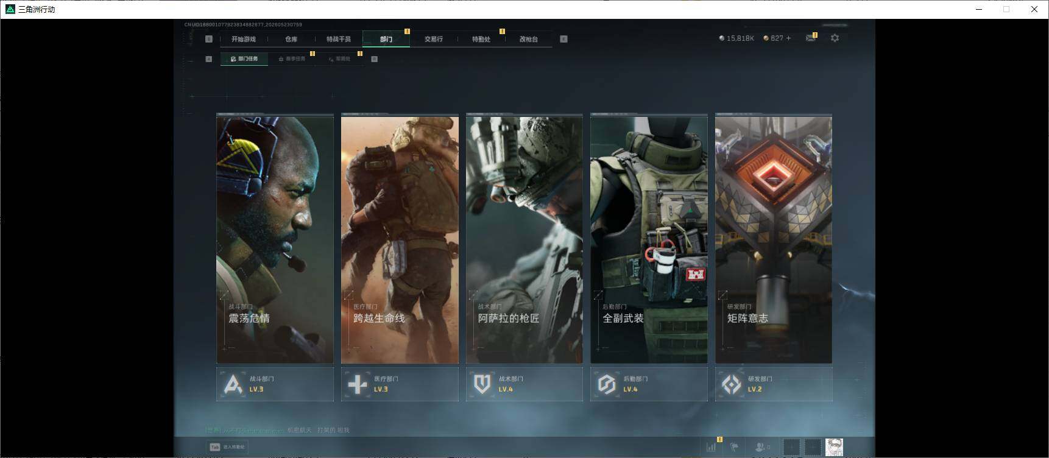Open the bar chart stats icon
This screenshot has width=1049, height=458.
712,447
